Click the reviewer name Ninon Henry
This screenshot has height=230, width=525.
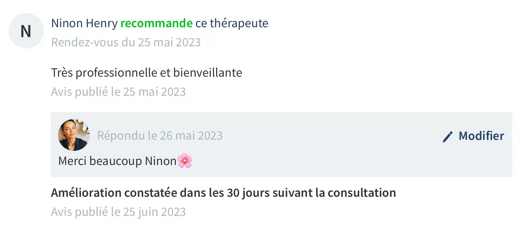click(84, 23)
